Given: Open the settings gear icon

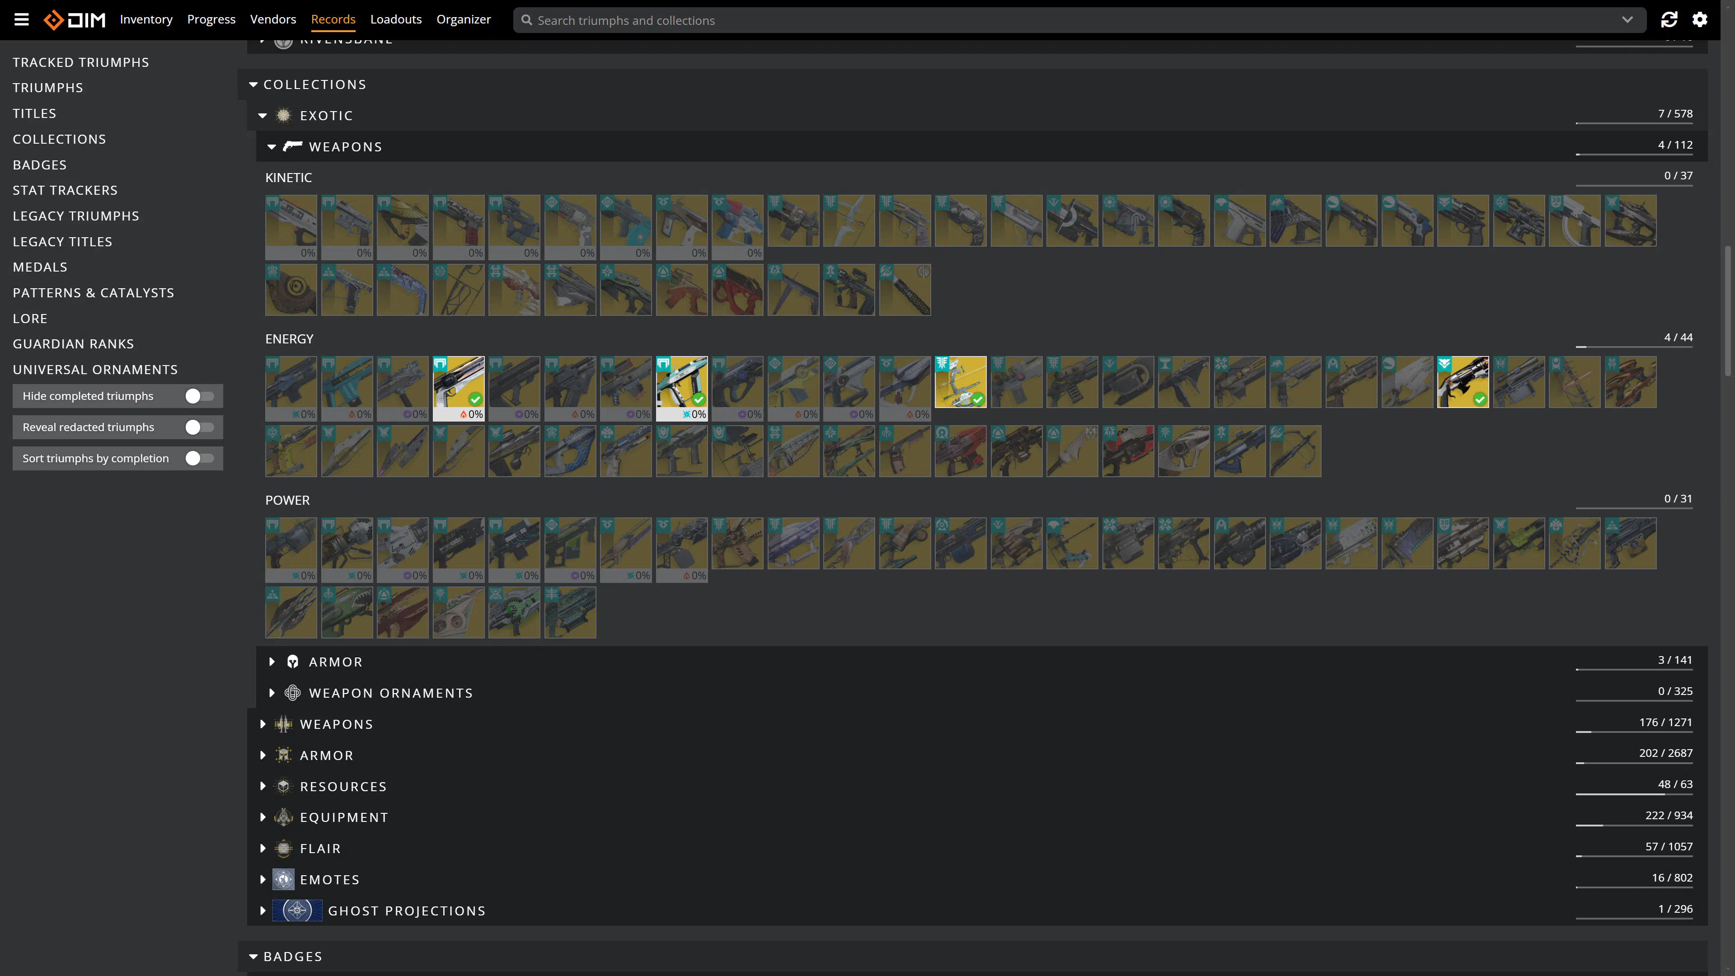Looking at the screenshot, I should (1699, 19).
